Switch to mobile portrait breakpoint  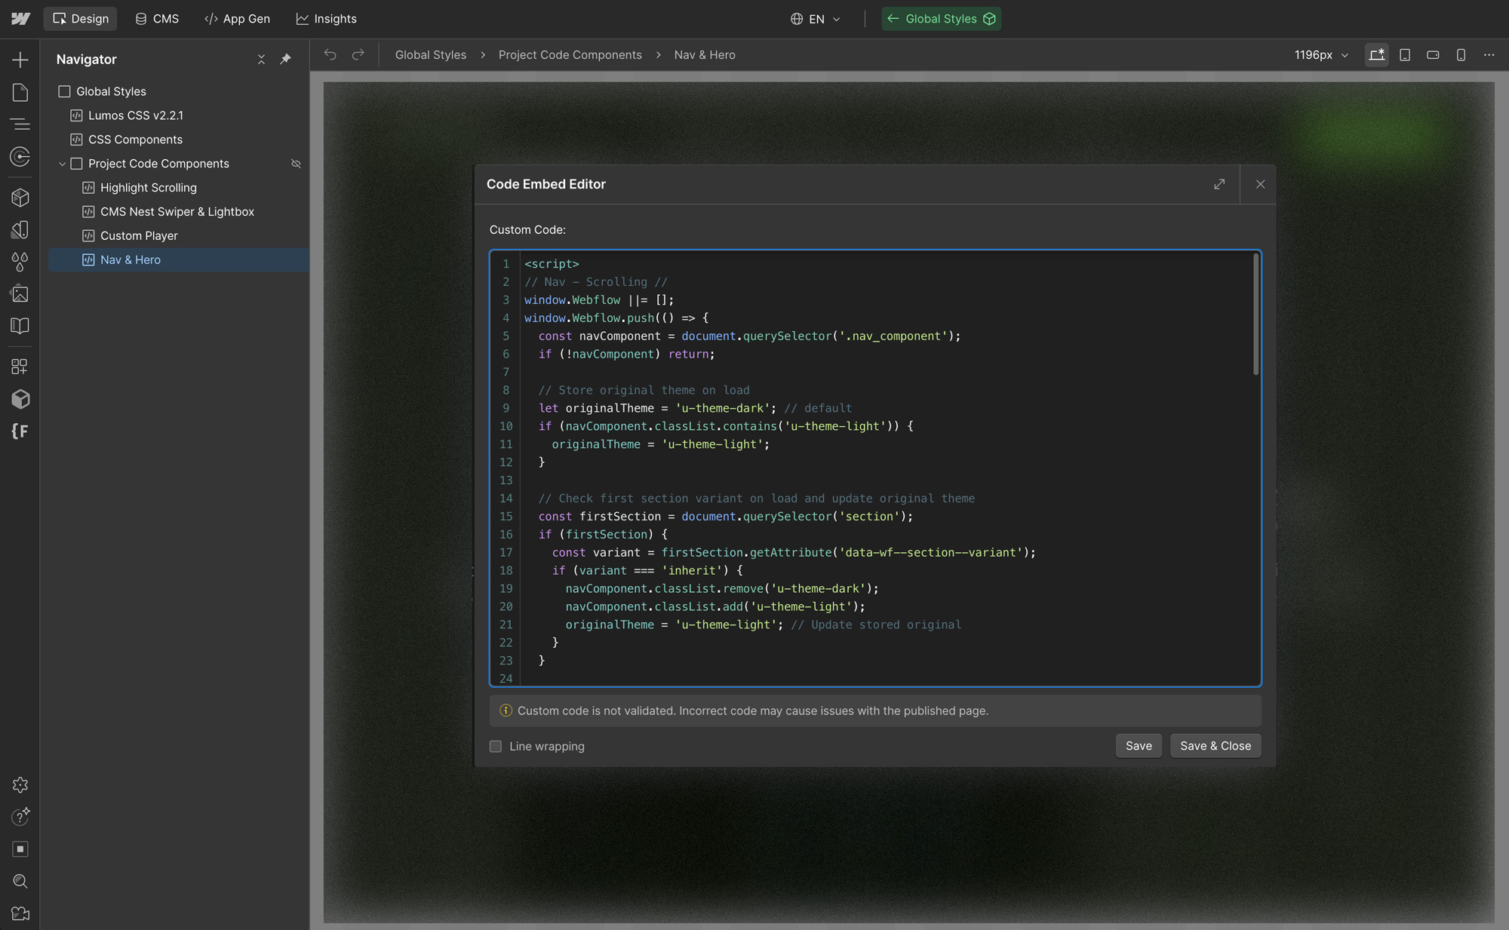(x=1461, y=54)
